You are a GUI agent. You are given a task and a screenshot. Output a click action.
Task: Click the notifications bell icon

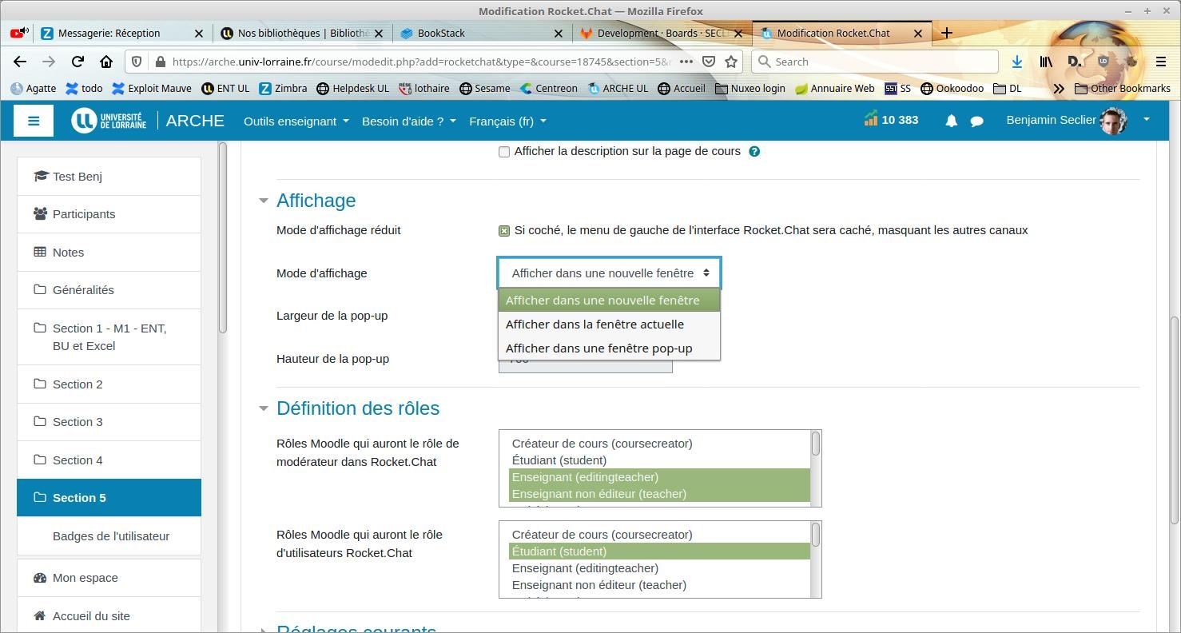(x=951, y=121)
